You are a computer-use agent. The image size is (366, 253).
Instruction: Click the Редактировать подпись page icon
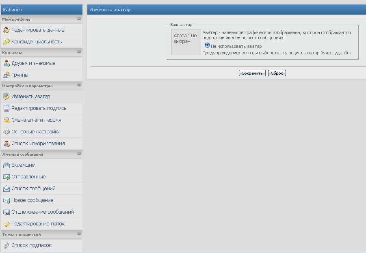[x=6, y=108]
